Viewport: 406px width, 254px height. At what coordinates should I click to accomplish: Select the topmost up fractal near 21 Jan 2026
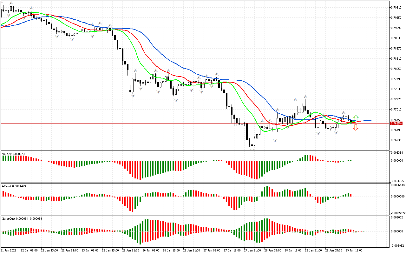click(x=11, y=3)
